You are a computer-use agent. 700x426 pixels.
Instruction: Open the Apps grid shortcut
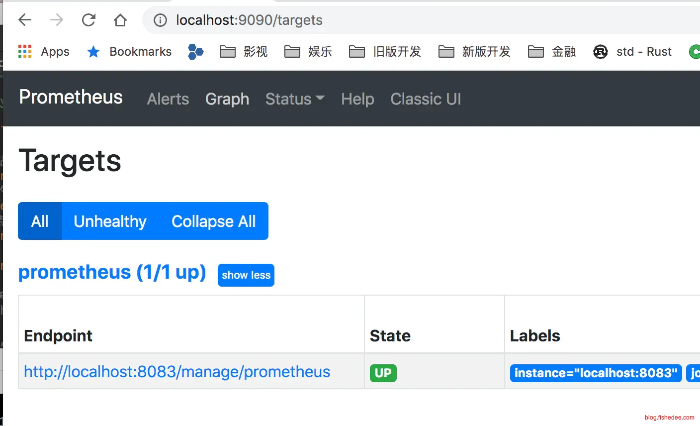[44, 52]
